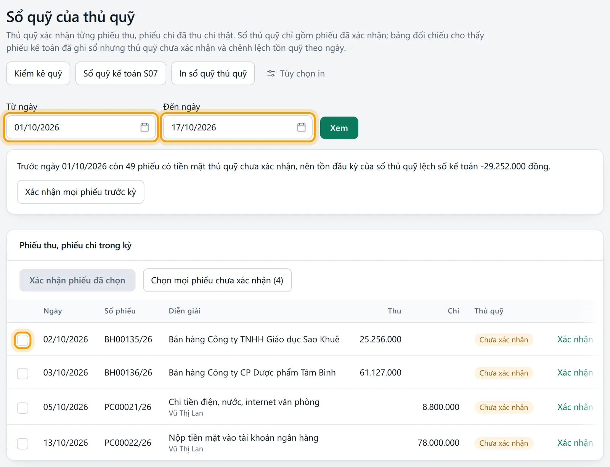Viewport: 610px width, 467px height.
Task: Click amount 78.000.000 in Chi column
Action: point(438,443)
